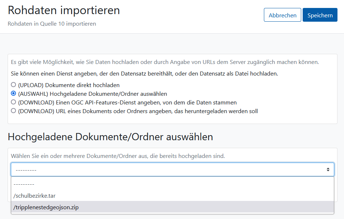Click the 'Es gibt viele Möglichkeit' info paragraph

click(165, 62)
